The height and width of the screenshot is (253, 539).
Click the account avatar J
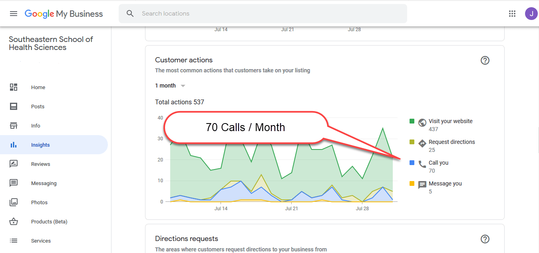click(x=531, y=14)
